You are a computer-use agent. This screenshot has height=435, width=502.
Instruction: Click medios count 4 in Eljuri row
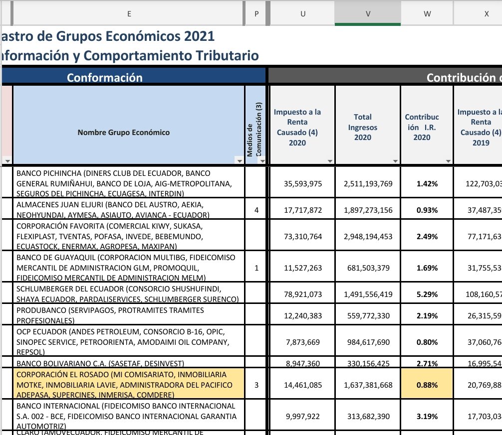pos(256,210)
